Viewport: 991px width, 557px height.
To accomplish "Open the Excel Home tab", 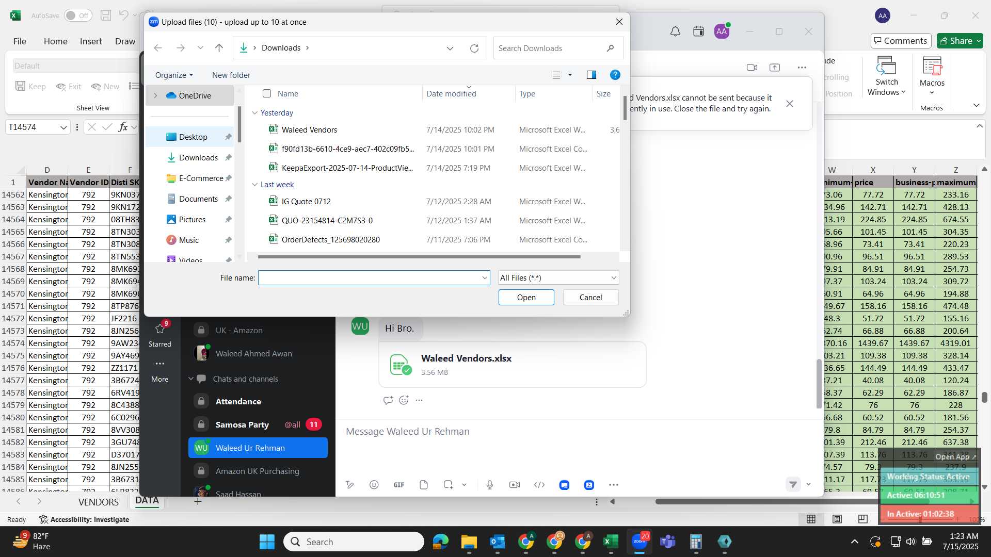I will point(55,41).
